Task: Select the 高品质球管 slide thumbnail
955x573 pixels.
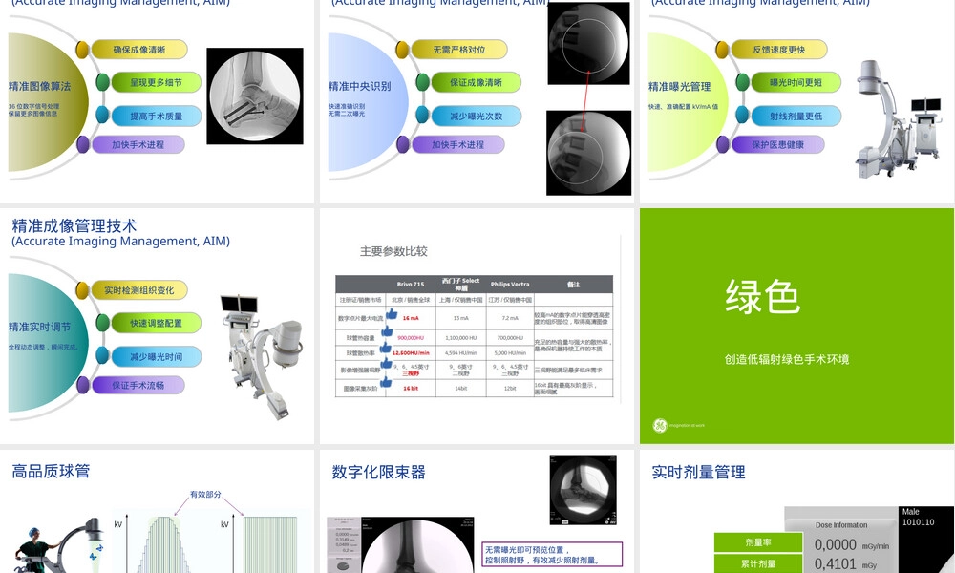Action: pyautogui.click(x=158, y=512)
